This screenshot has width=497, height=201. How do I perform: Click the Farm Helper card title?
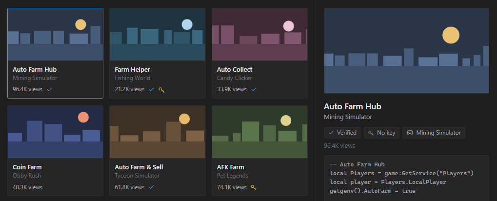pos(133,69)
